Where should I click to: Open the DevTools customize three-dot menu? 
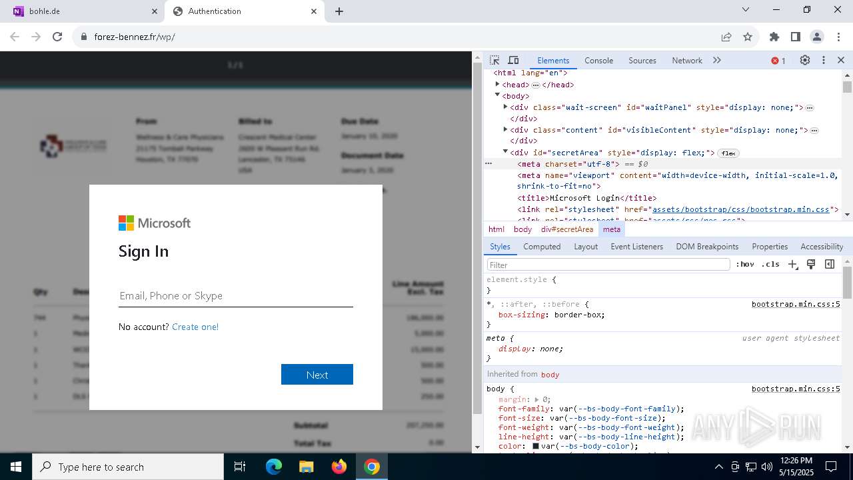824,60
